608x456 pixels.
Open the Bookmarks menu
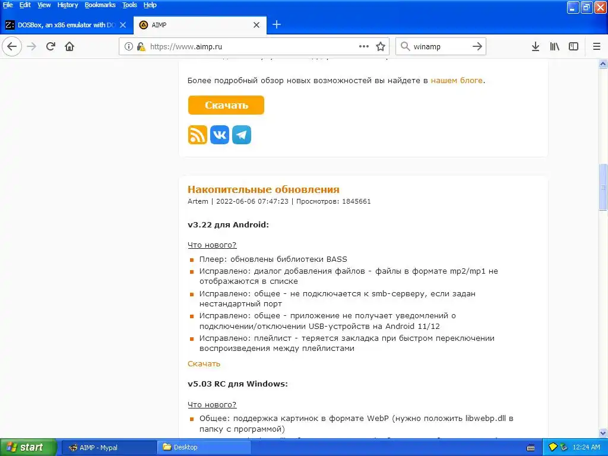pyautogui.click(x=100, y=5)
